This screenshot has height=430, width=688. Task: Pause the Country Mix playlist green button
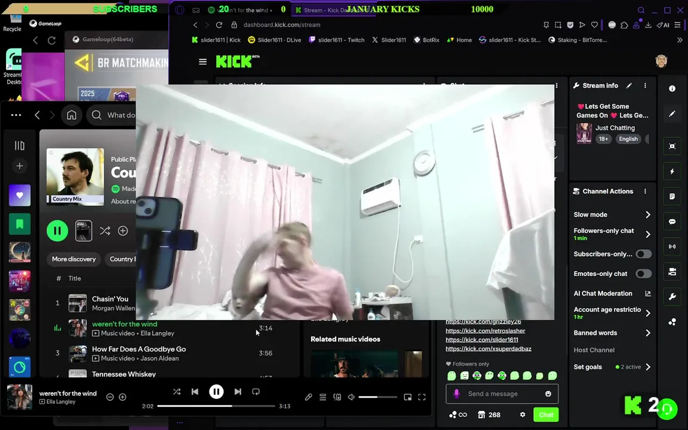click(57, 231)
